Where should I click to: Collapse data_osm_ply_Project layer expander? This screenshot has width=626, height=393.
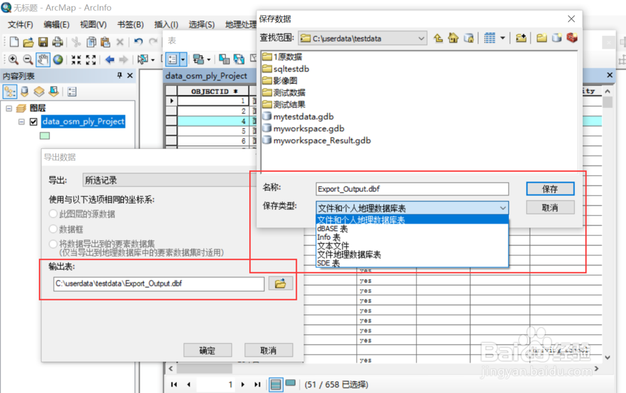point(21,122)
